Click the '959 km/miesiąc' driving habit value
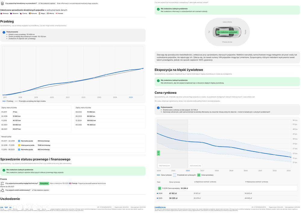The height and width of the screenshot is (213, 301). point(44,141)
